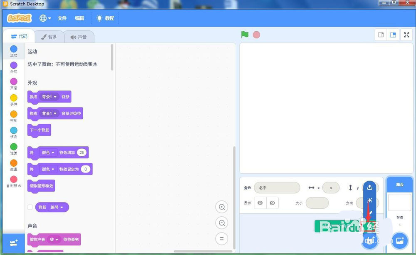
Task: Upload a sprite from file
Action: click(x=369, y=187)
